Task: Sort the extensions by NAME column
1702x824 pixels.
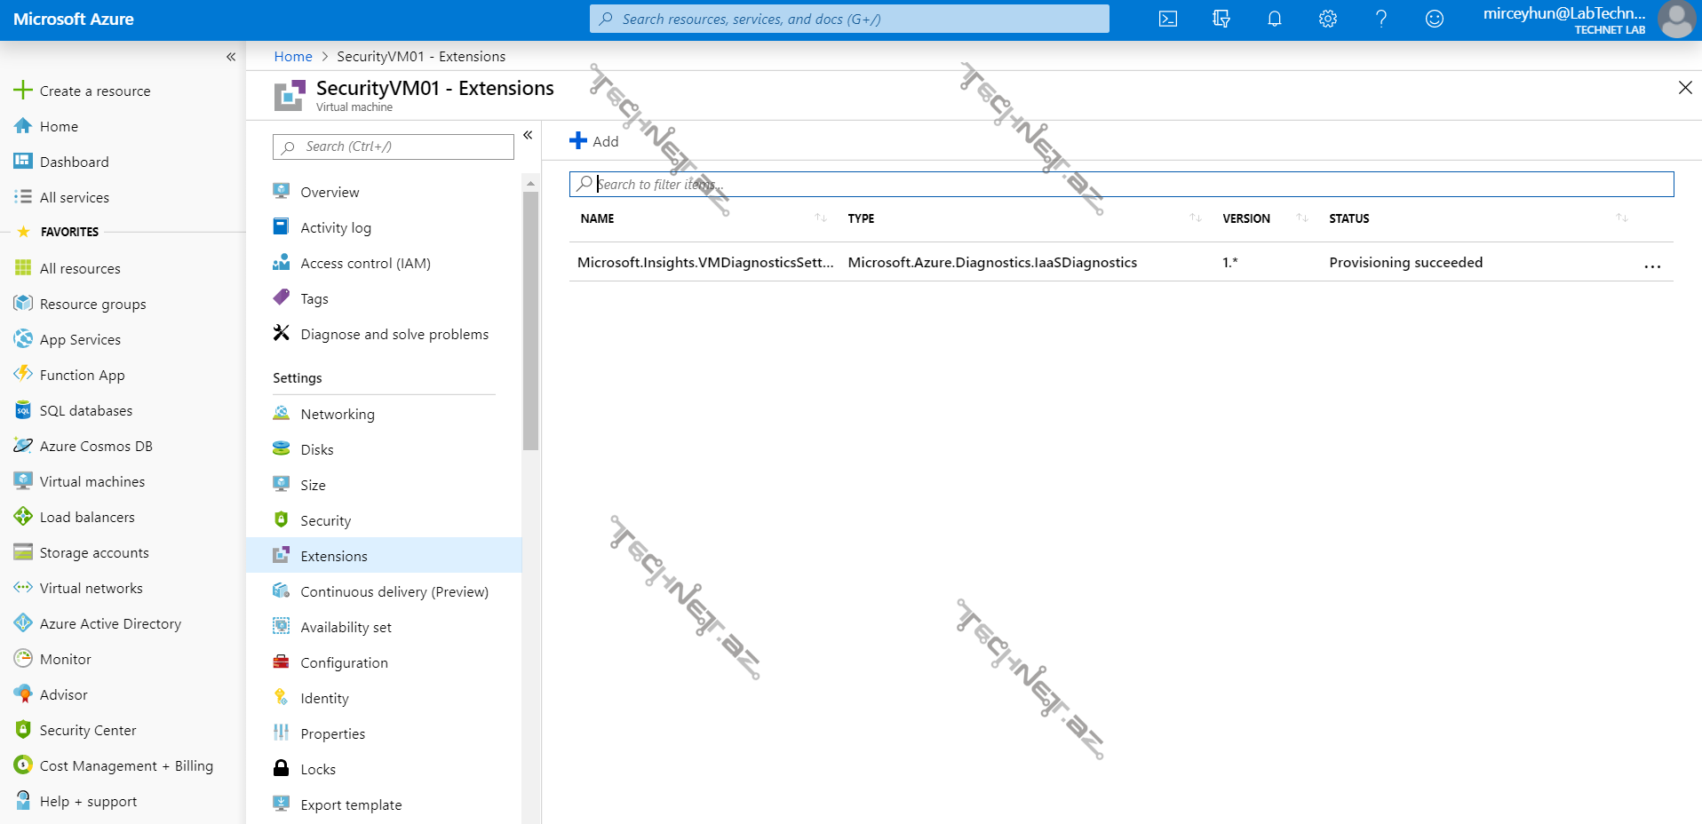Action: click(x=820, y=218)
